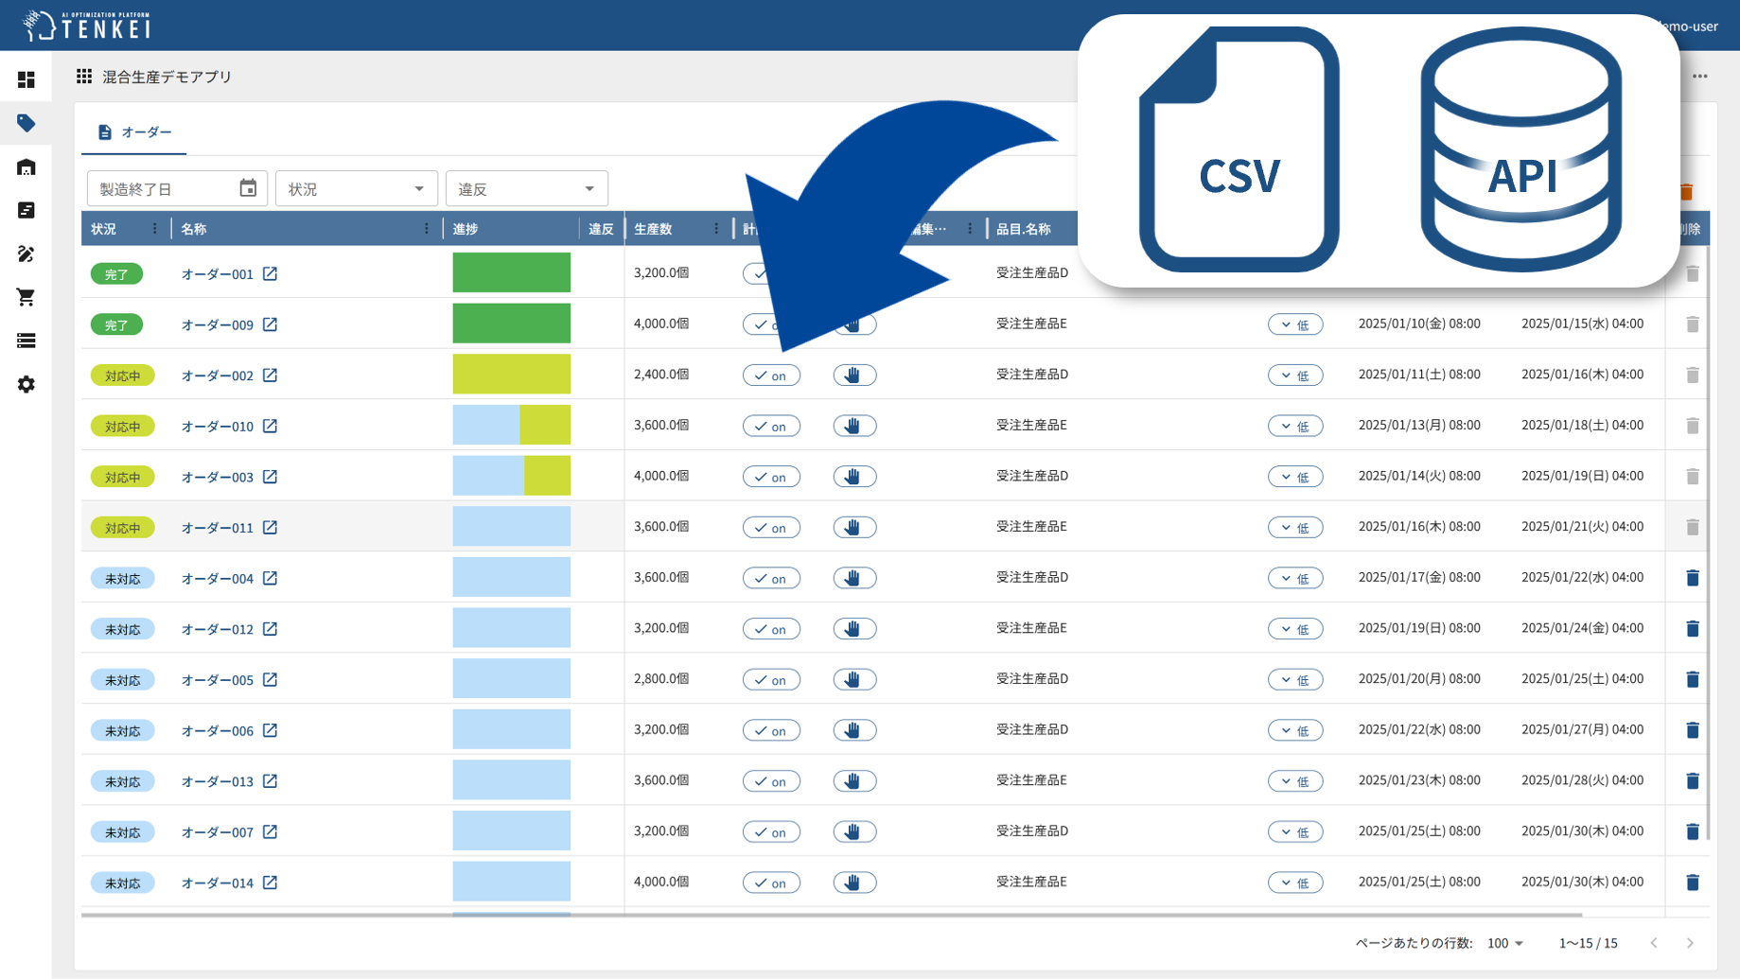
Task: Click the tag icon in sidebar
Action: (26, 123)
